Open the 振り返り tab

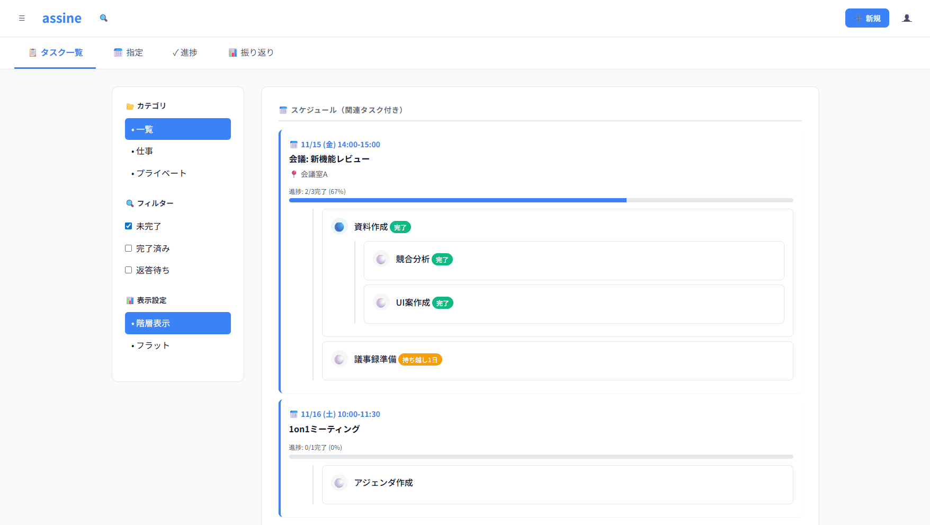251,52
